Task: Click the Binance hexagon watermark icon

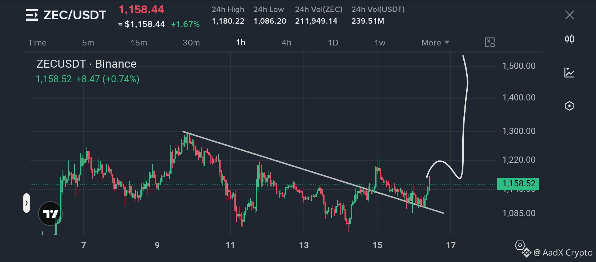Action: 520,245
